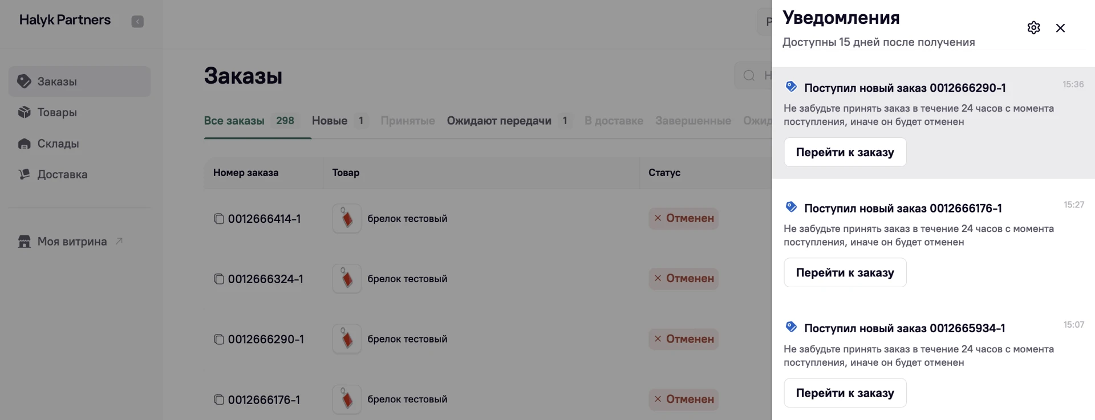
Task: Click the брелок тестовый thumbnail for order 0012666414-1
Action: [347, 219]
